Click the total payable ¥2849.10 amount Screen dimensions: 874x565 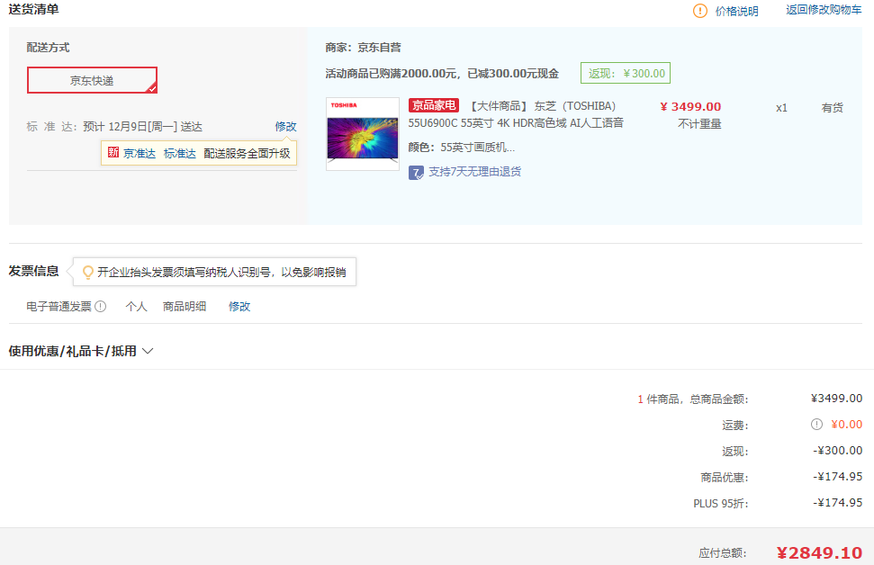[x=819, y=552]
